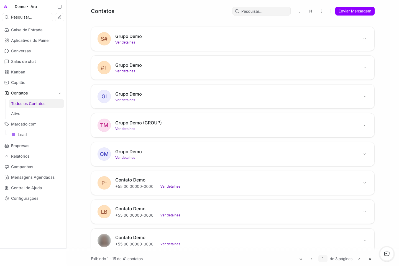Open the floating chat widget button

[387, 254]
